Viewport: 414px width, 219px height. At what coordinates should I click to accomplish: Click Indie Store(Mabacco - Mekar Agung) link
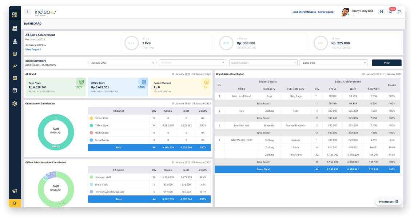tap(313, 12)
